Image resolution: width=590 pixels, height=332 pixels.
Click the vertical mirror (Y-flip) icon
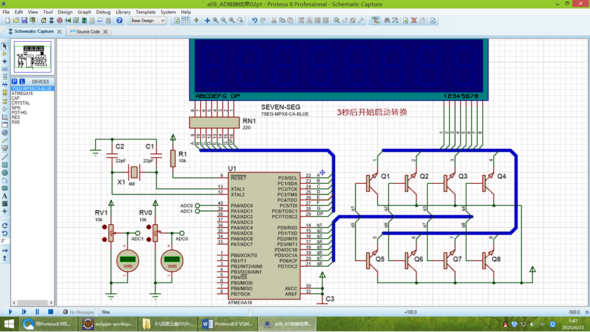(x=4, y=259)
